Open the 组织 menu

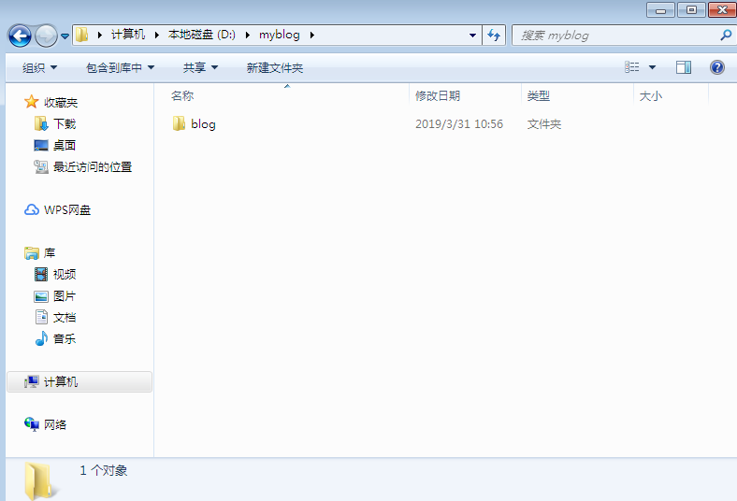39,67
